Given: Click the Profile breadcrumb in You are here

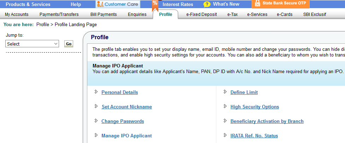Looking at the screenshot, I should 43,25.
